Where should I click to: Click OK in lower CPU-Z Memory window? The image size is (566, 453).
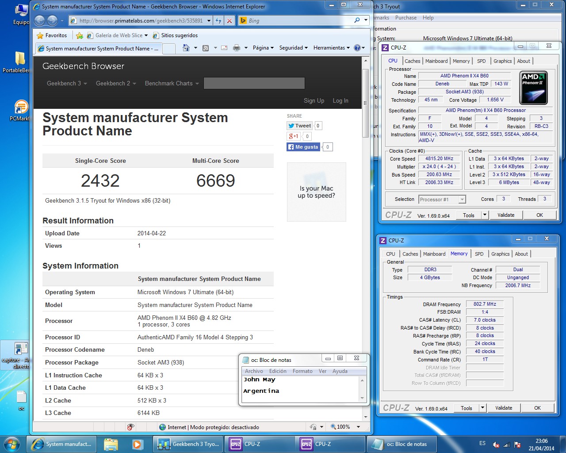(537, 408)
